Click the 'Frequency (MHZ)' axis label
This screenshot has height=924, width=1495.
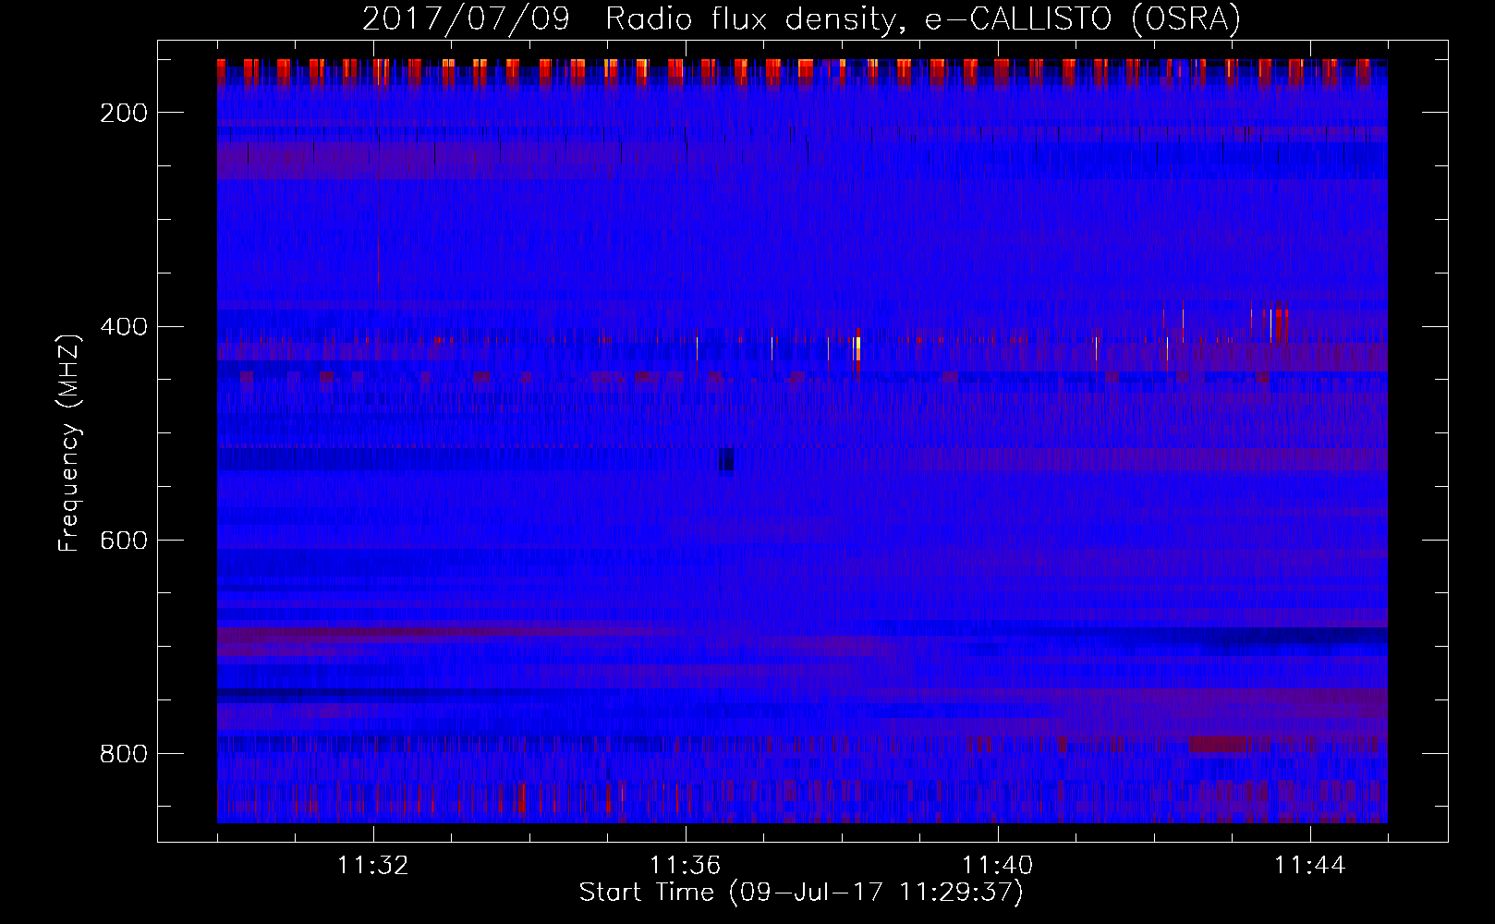click(x=69, y=443)
